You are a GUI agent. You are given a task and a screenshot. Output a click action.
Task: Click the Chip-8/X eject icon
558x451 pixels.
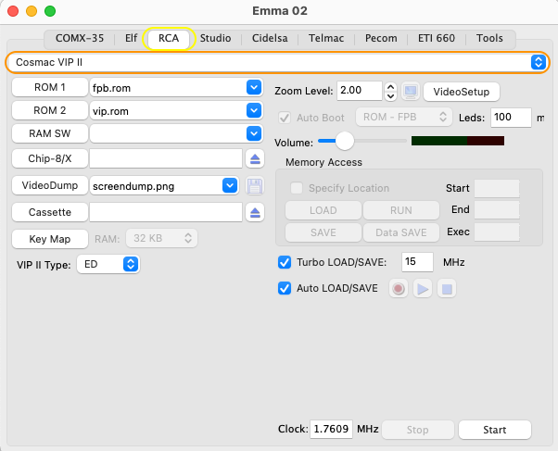click(x=255, y=158)
